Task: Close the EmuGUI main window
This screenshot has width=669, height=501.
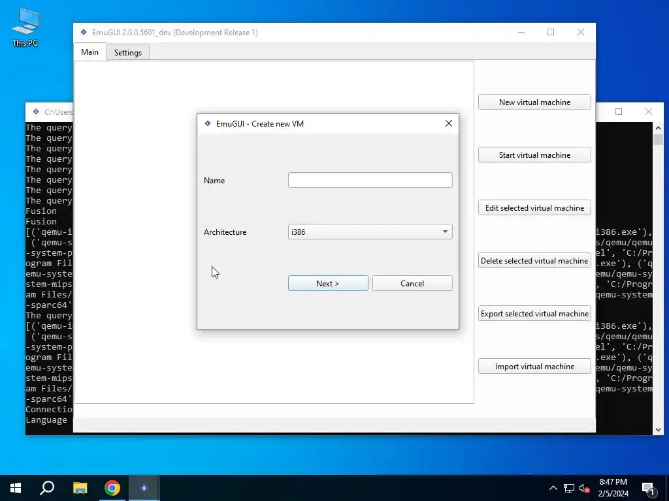Action: [581, 33]
